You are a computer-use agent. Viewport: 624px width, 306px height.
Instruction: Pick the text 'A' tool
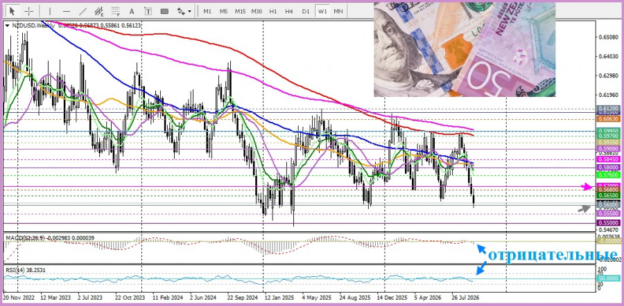(x=132, y=11)
